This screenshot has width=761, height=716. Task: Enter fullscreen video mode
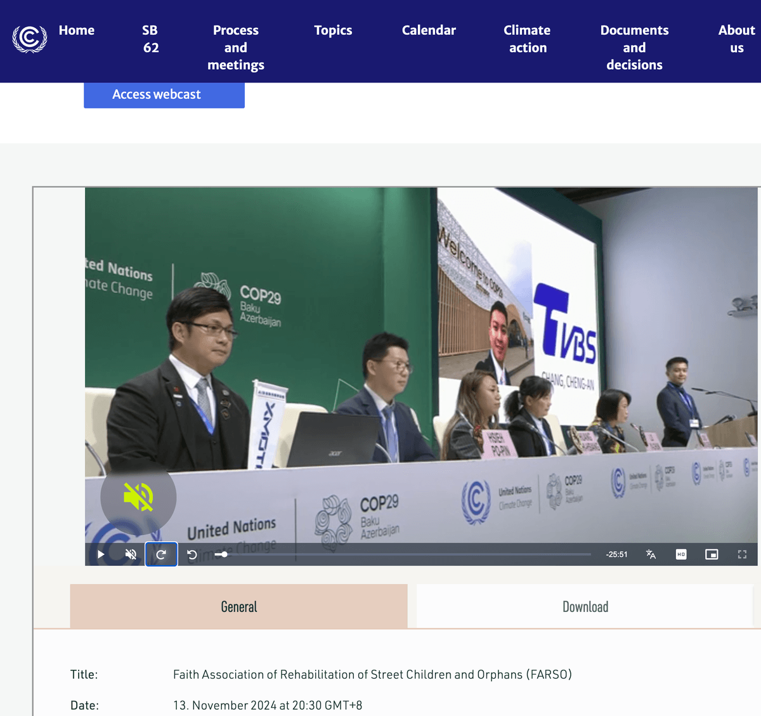coord(742,554)
